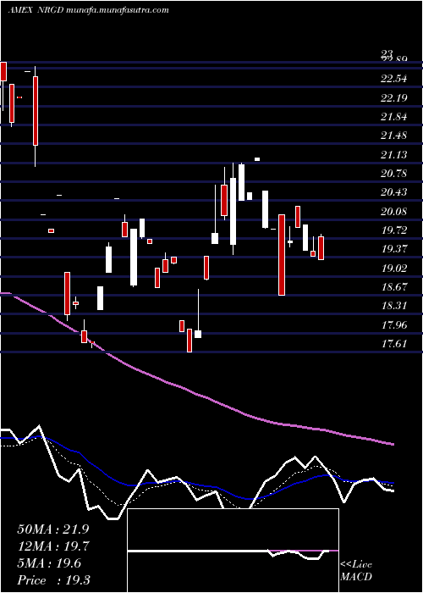Image resolution: width=423 pixels, height=593 pixels.
Task: Click the 20.08 price label
Action: coord(394,211)
